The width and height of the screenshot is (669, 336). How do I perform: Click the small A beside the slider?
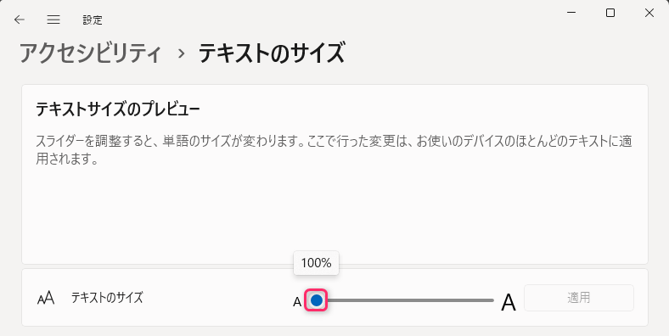[297, 302]
